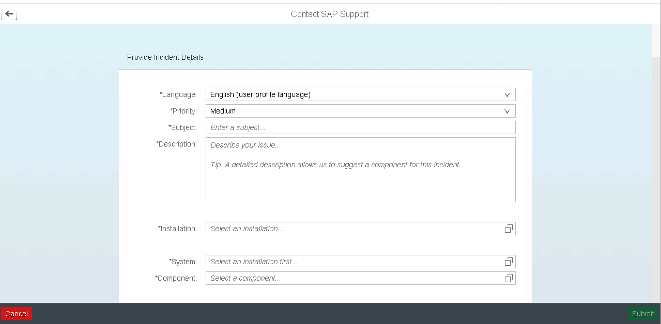Image resolution: width=661 pixels, height=324 pixels.
Task: Click the Priority field label
Action: (x=183, y=111)
